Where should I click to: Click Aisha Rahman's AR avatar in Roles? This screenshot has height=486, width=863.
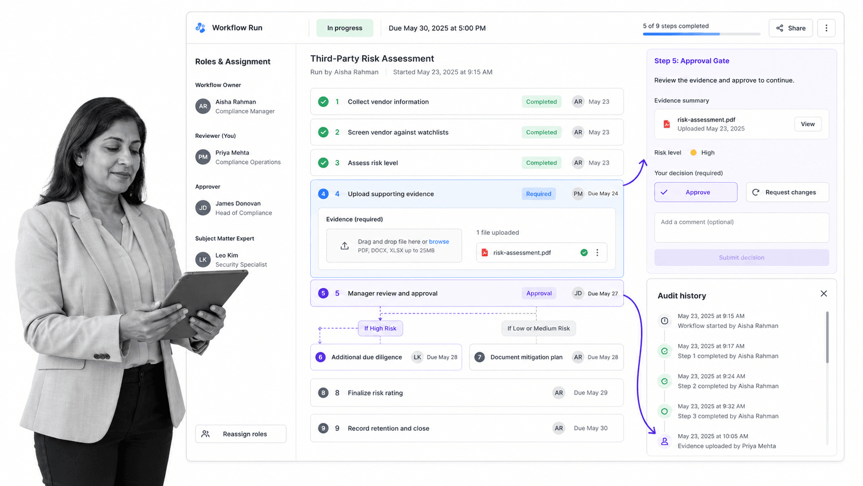[203, 106]
